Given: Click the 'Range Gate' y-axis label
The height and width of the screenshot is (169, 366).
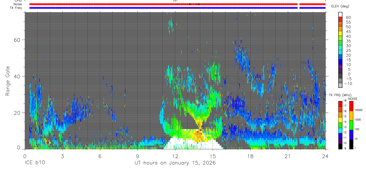Looking at the screenshot, I should point(7,80).
